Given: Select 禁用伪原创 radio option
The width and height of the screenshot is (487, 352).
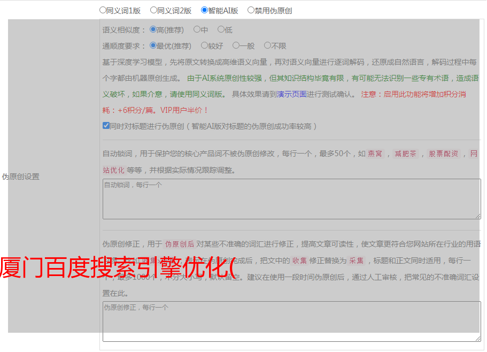Looking at the screenshot, I should (251, 10).
